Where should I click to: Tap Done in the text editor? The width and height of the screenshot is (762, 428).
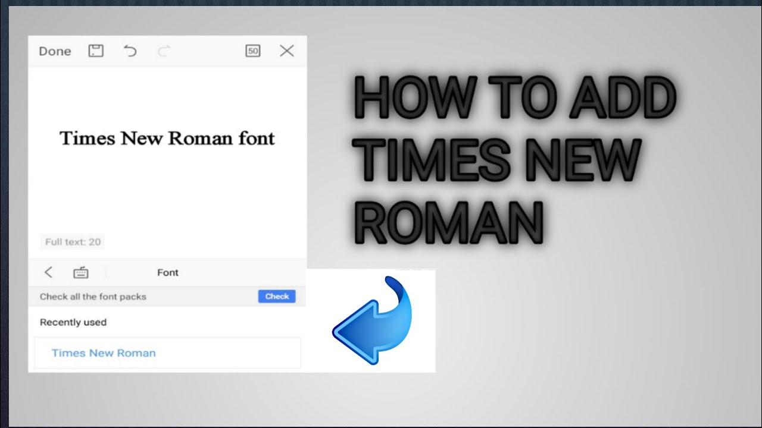55,52
